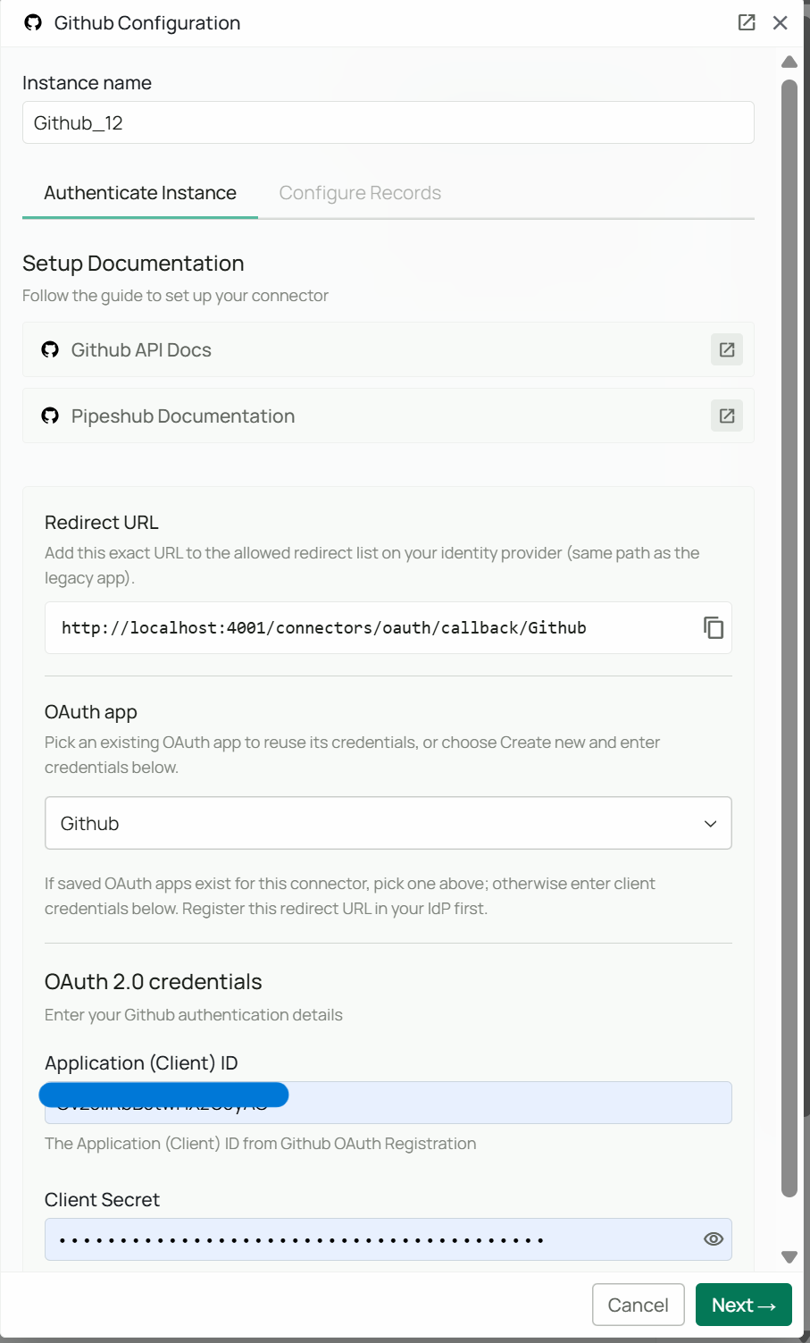Switch to the Configure Records tab

pos(360,193)
